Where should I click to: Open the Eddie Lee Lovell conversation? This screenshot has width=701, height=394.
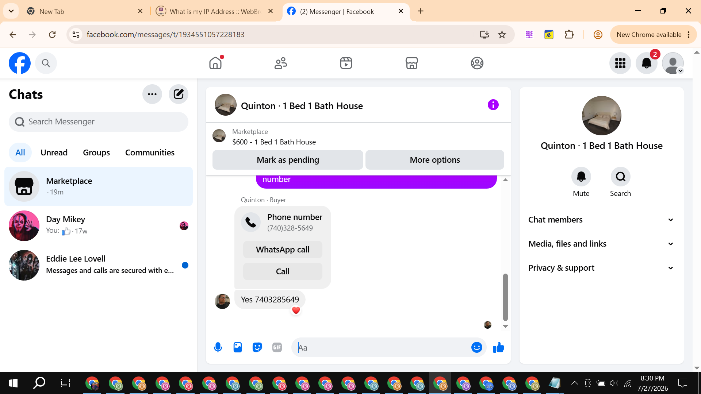click(x=99, y=265)
